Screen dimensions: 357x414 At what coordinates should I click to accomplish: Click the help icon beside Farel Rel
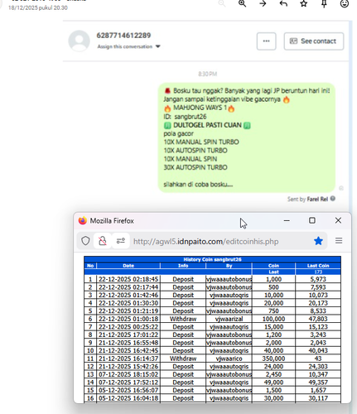pyautogui.click(x=333, y=199)
